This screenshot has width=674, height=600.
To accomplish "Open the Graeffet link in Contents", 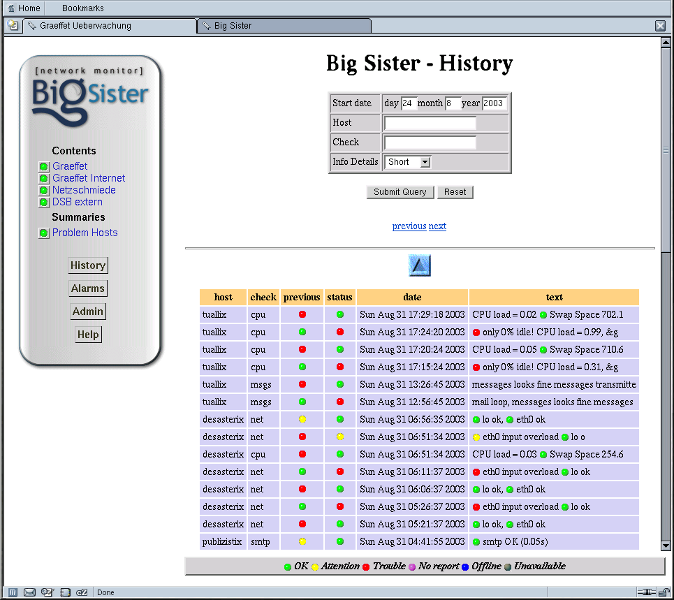I will tap(70, 166).
